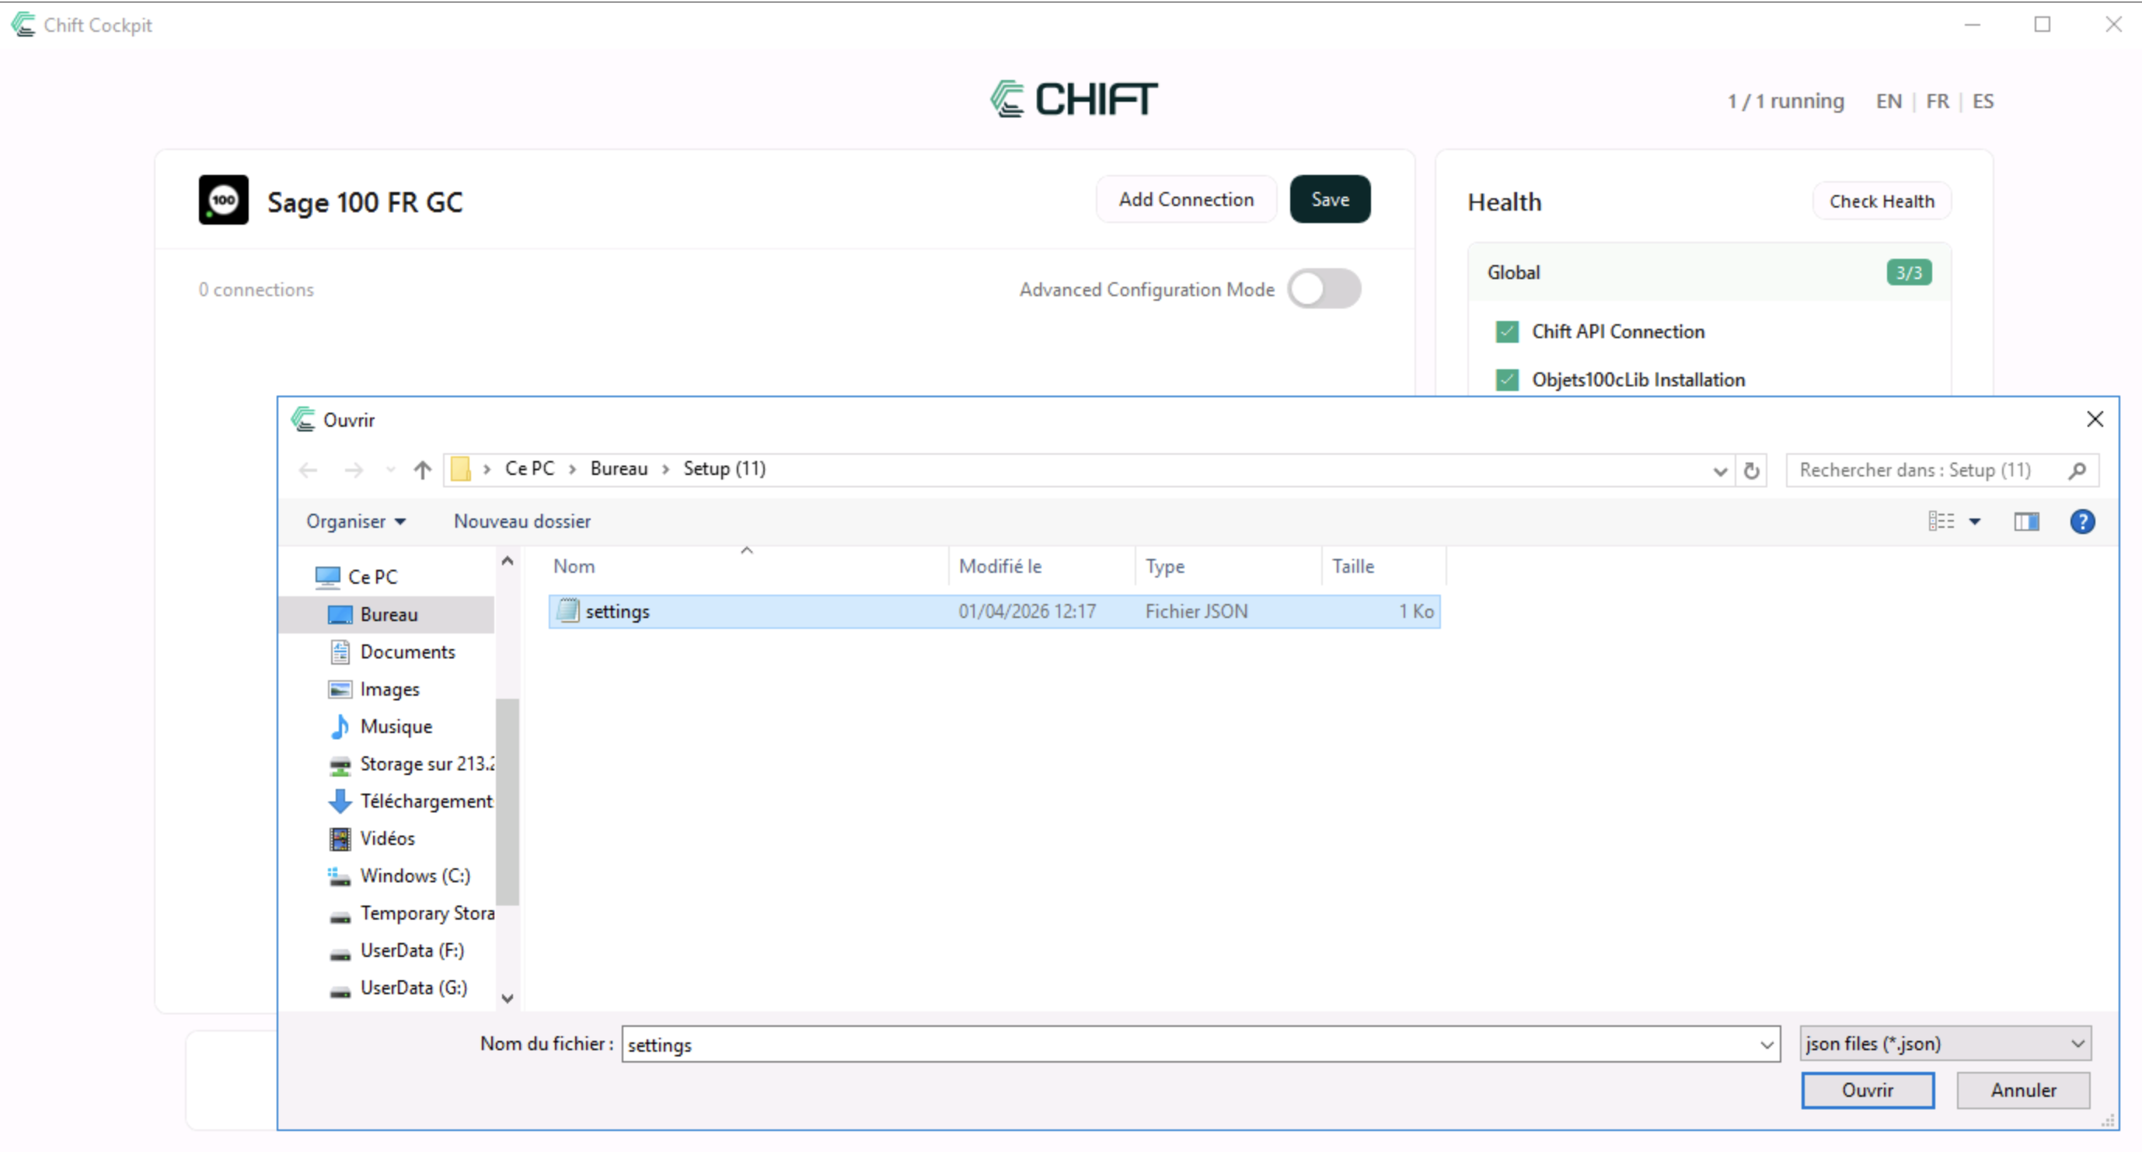
Task: Click the refresh icon beside address bar
Action: tap(1751, 470)
